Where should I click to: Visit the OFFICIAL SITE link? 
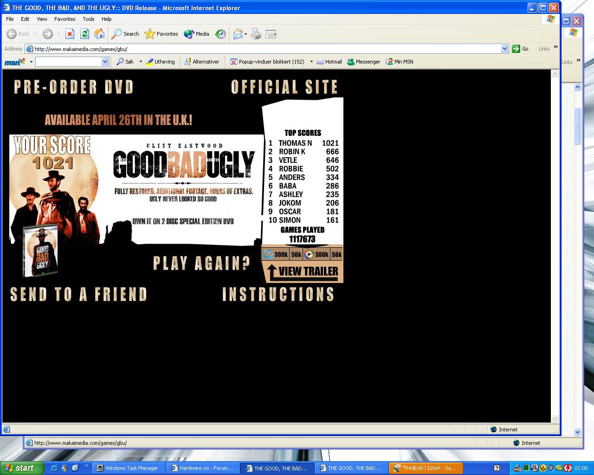tap(284, 87)
